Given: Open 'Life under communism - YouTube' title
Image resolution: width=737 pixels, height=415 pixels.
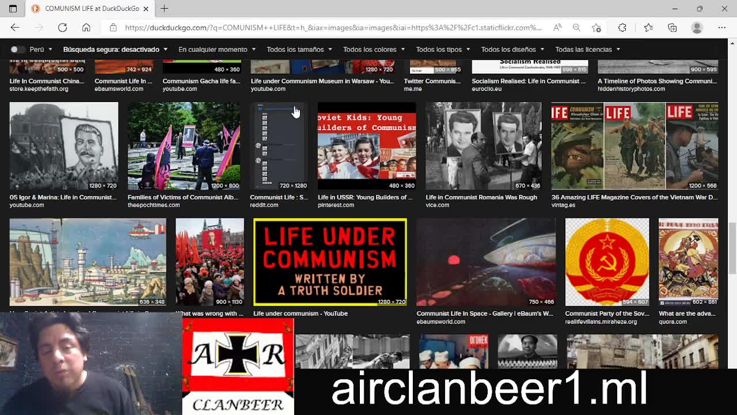Looking at the screenshot, I should [301, 314].
